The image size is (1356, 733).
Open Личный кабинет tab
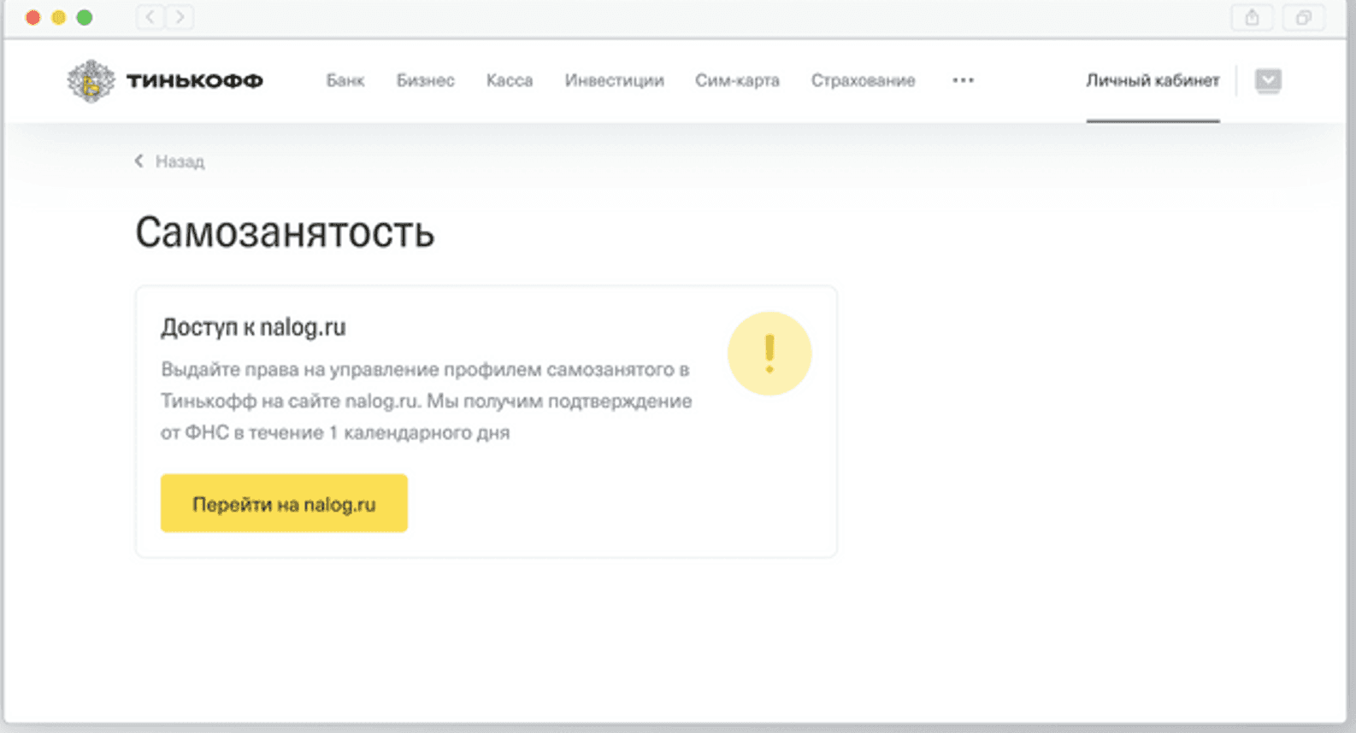point(1153,80)
